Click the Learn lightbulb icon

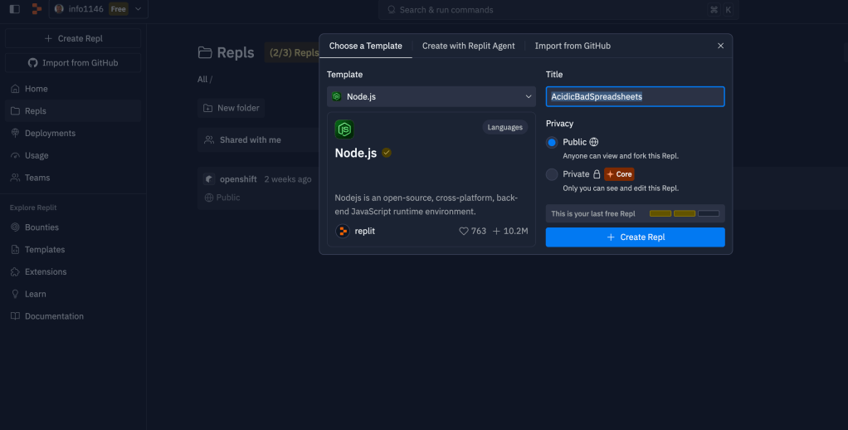[x=15, y=294]
